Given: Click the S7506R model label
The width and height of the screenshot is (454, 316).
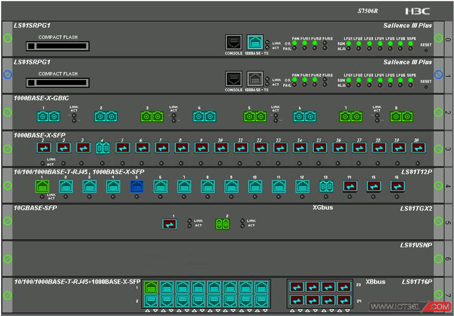Looking at the screenshot, I should tap(367, 11).
